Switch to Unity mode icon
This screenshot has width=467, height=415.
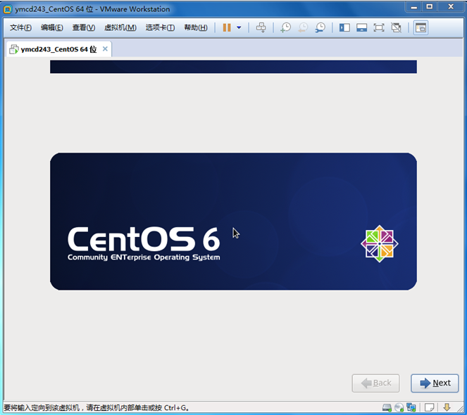(x=396, y=27)
